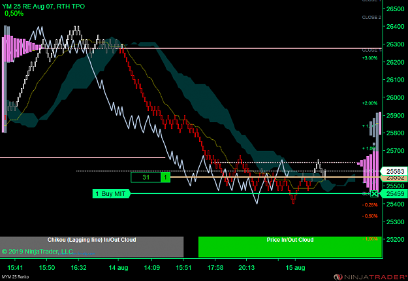The height and width of the screenshot is (281, 408).
Task: Click the 25300 price axis label
Action: [395, 222]
